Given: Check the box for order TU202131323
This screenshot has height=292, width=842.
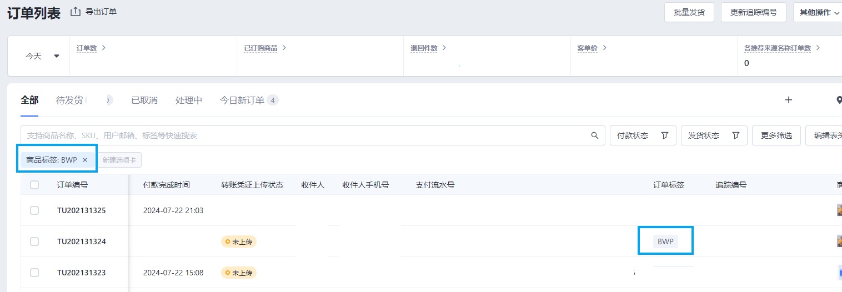Looking at the screenshot, I should (x=34, y=273).
